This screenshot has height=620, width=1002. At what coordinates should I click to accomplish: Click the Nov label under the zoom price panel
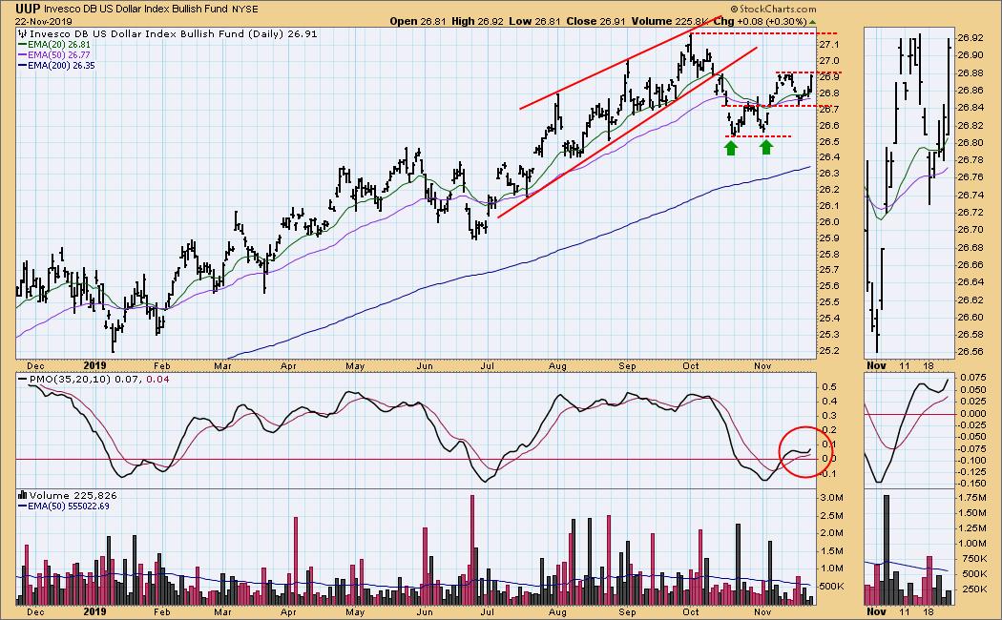(876, 365)
